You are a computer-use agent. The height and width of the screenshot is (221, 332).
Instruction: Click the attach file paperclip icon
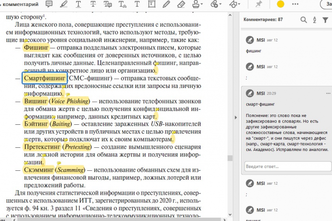(x=214, y=4)
